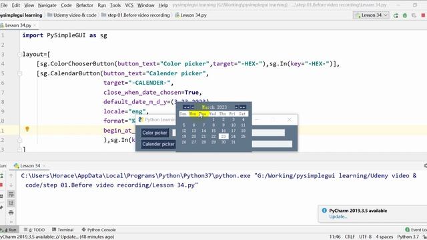427x240 pixels.
Task: Close the Lesson 34 run tab
Action: [44, 166]
